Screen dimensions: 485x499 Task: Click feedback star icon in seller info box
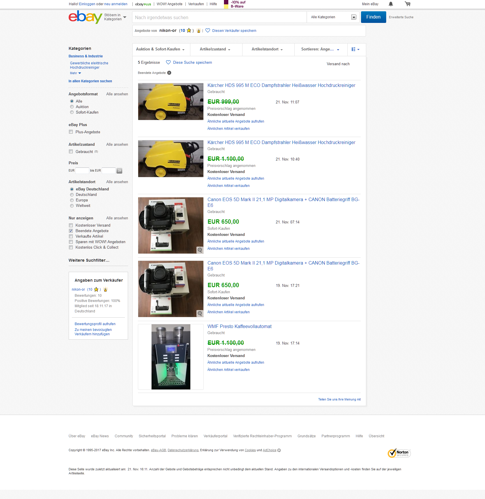coord(96,289)
